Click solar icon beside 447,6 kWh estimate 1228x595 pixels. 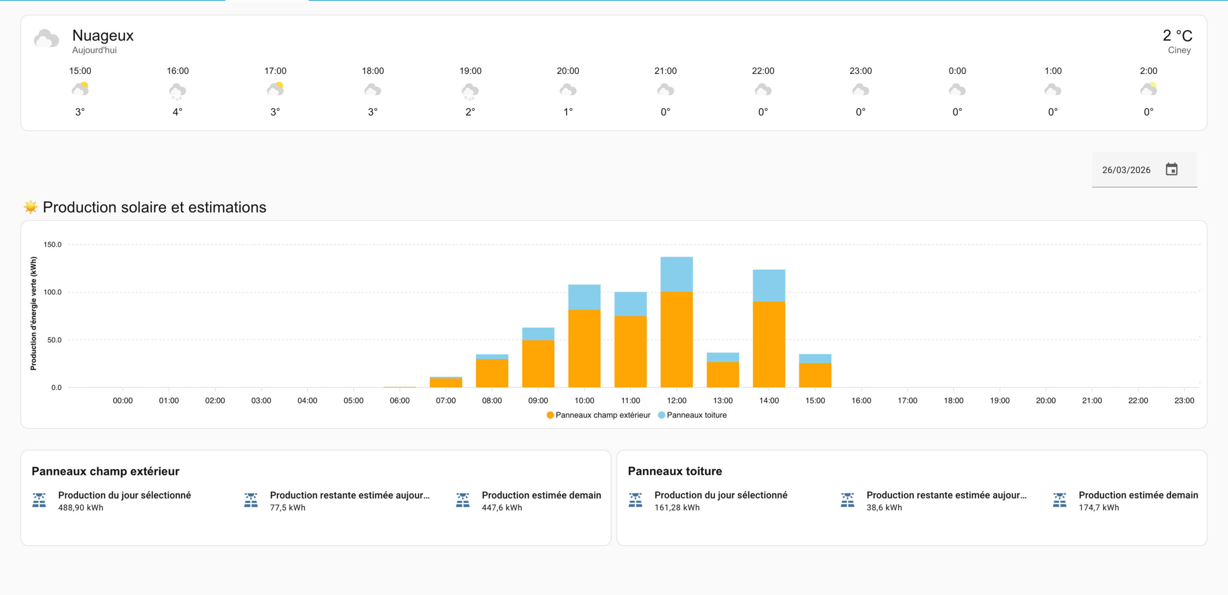463,500
